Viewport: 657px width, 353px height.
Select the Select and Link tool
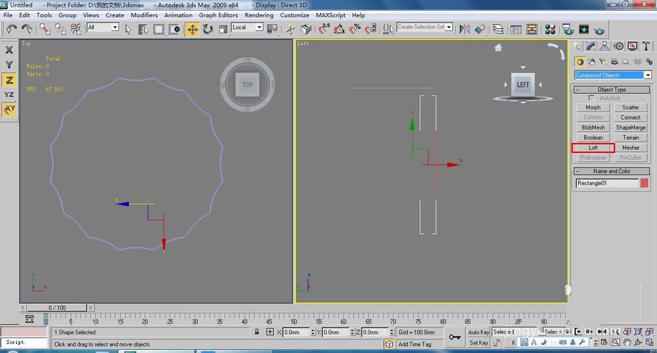tap(45, 29)
